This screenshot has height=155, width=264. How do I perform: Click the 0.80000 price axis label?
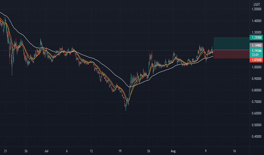tap(257, 90)
